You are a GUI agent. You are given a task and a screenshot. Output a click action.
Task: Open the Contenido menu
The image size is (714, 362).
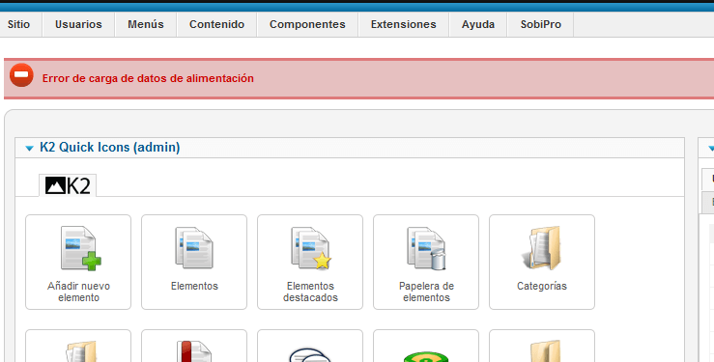click(216, 24)
